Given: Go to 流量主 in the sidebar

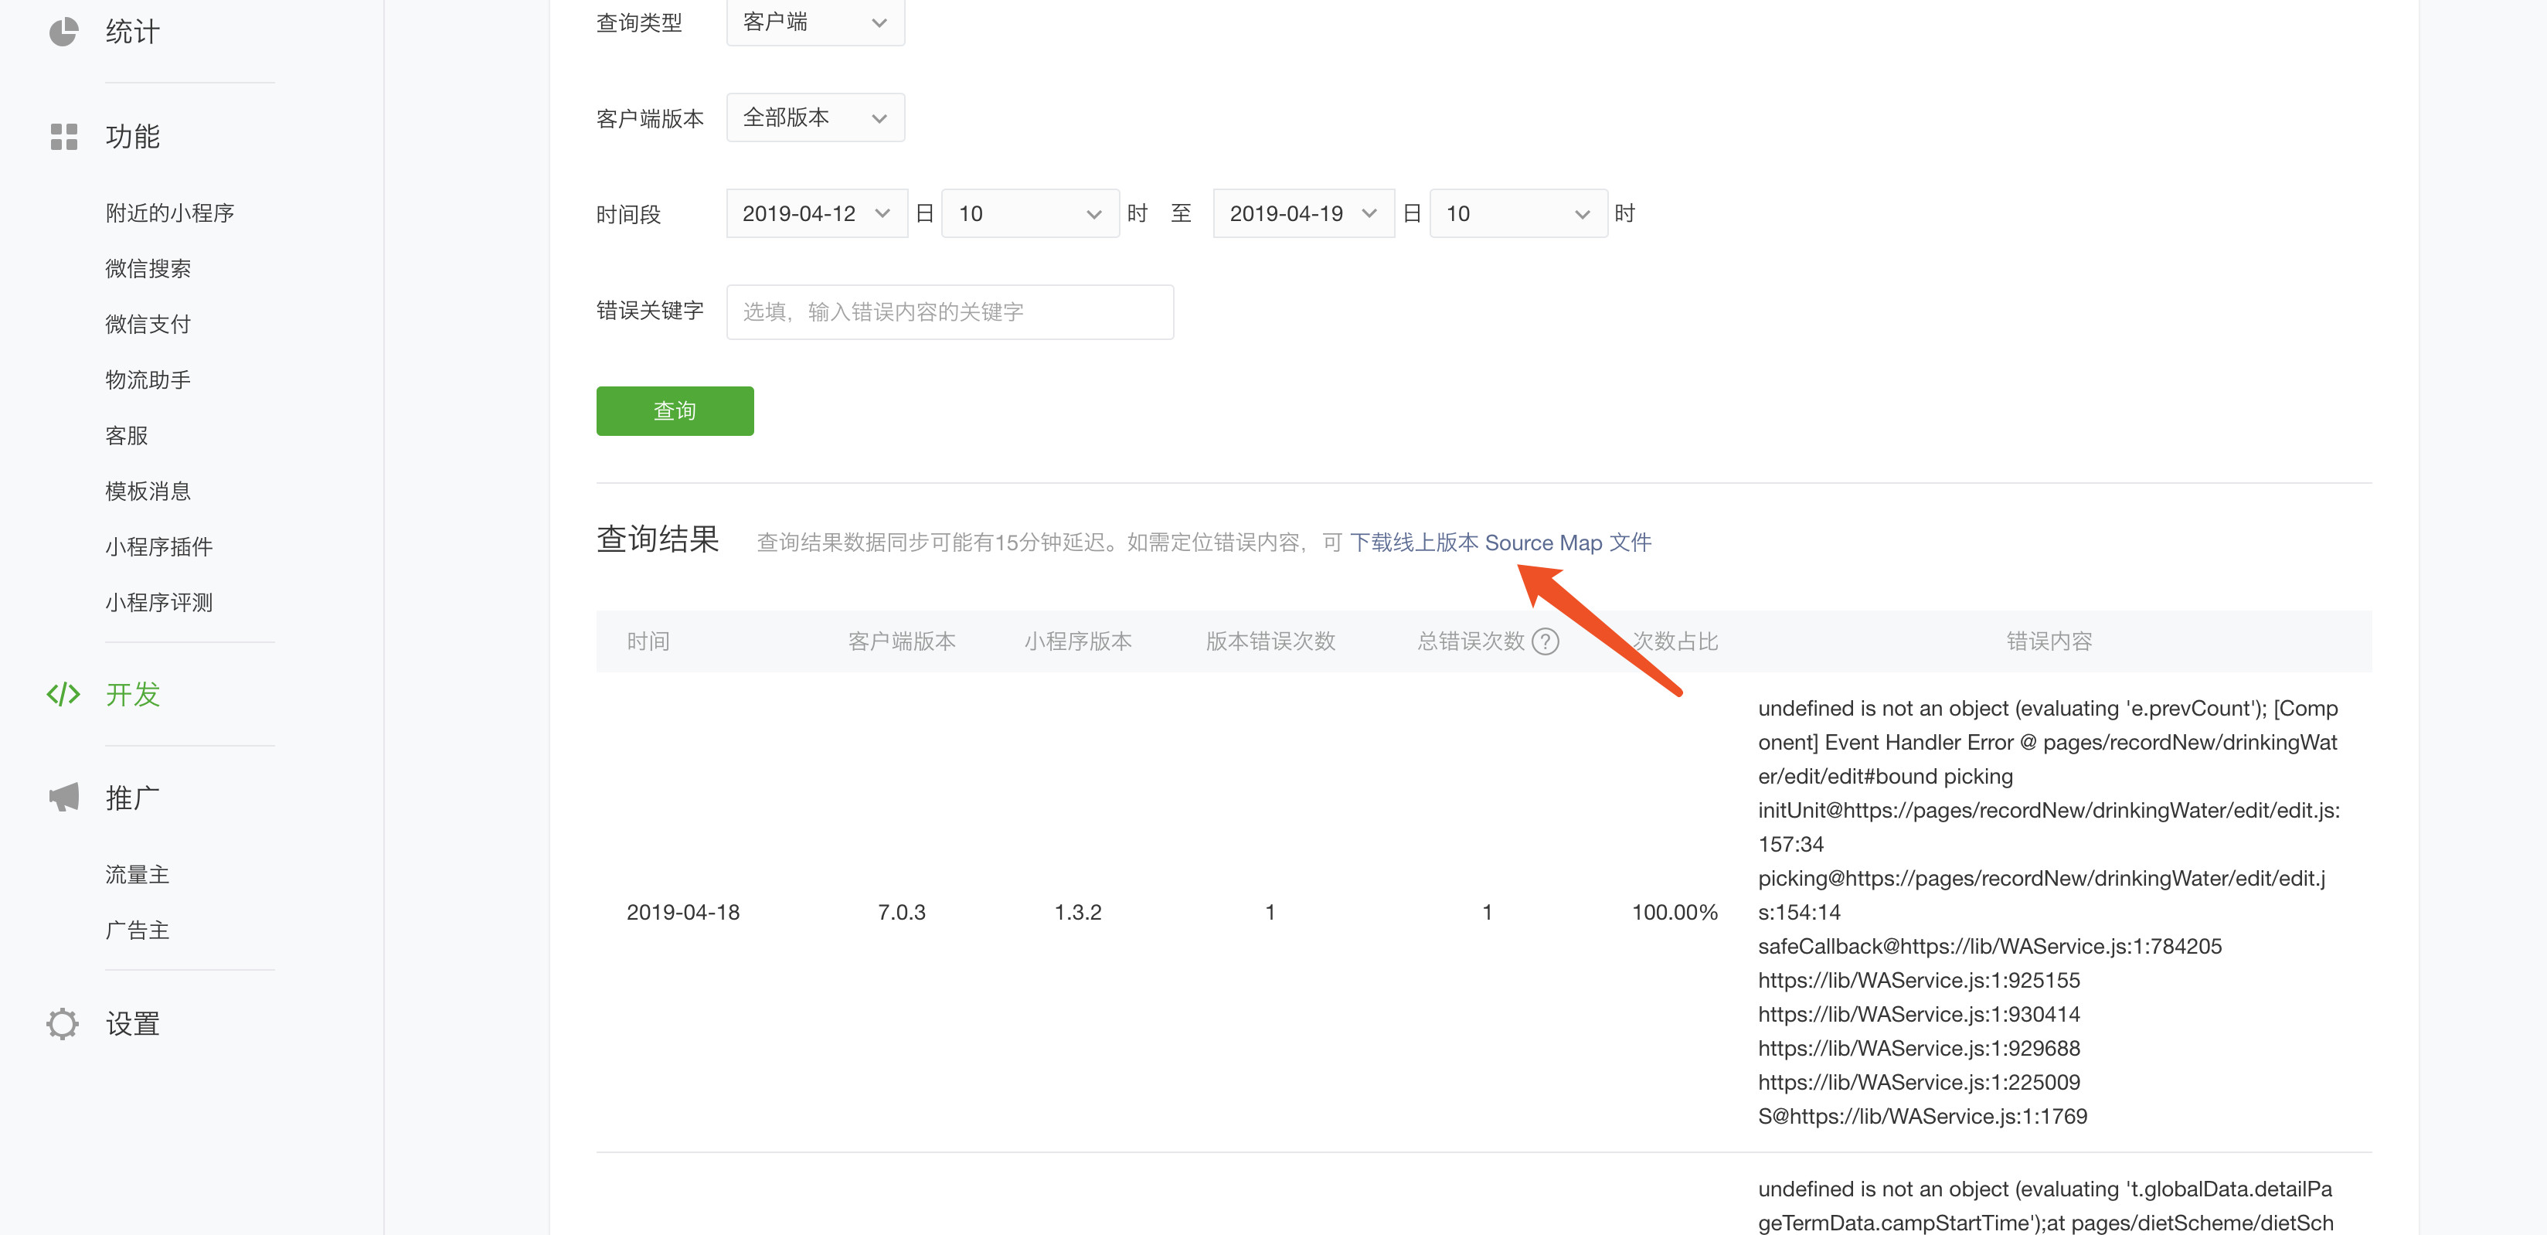Looking at the screenshot, I should point(138,874).
